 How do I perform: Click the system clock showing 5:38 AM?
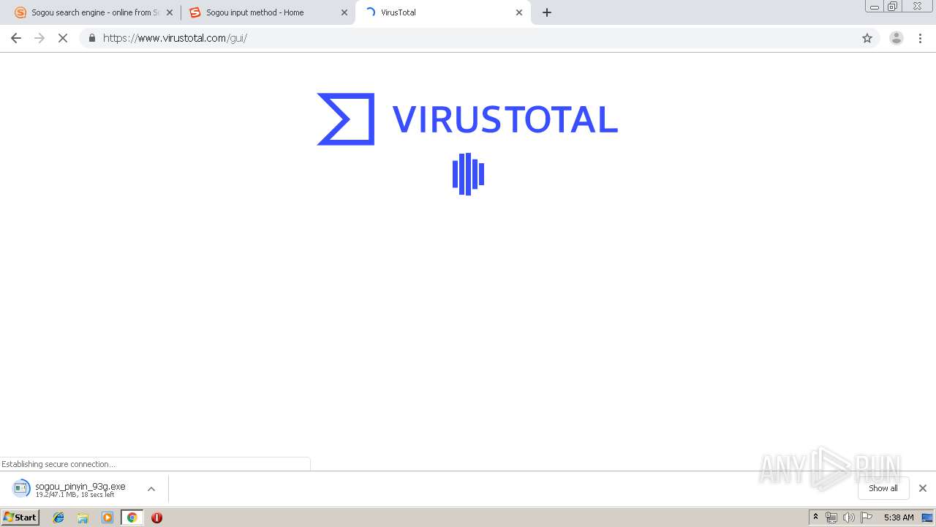tap(899, 517)
